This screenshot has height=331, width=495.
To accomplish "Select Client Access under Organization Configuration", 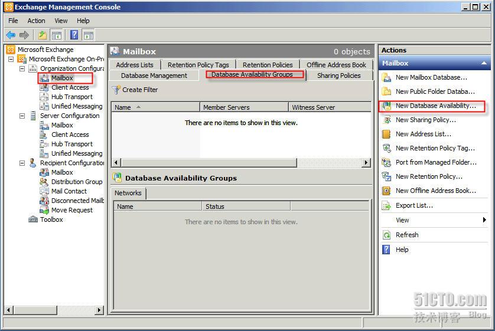I will click(70, 87).
